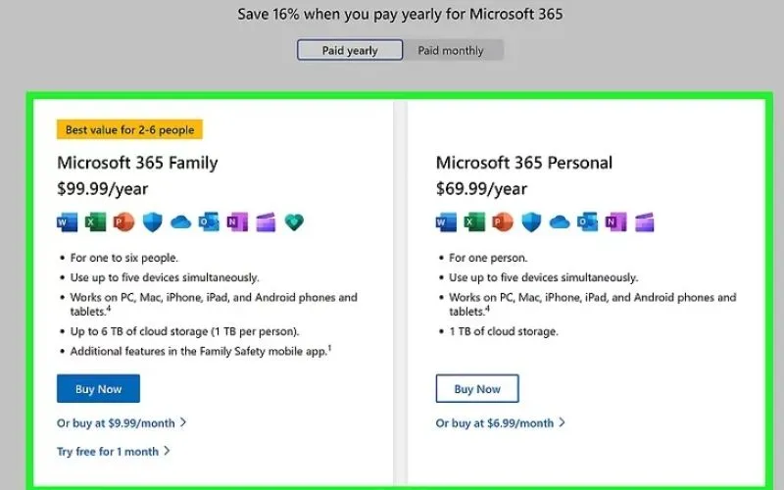The width and height of the screenshot is (784, 490).
Task: Click Buy Now for Microsoft 365 Family
Action: [x=98, y=389]
